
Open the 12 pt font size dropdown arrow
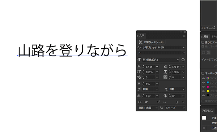click(157, 67)
